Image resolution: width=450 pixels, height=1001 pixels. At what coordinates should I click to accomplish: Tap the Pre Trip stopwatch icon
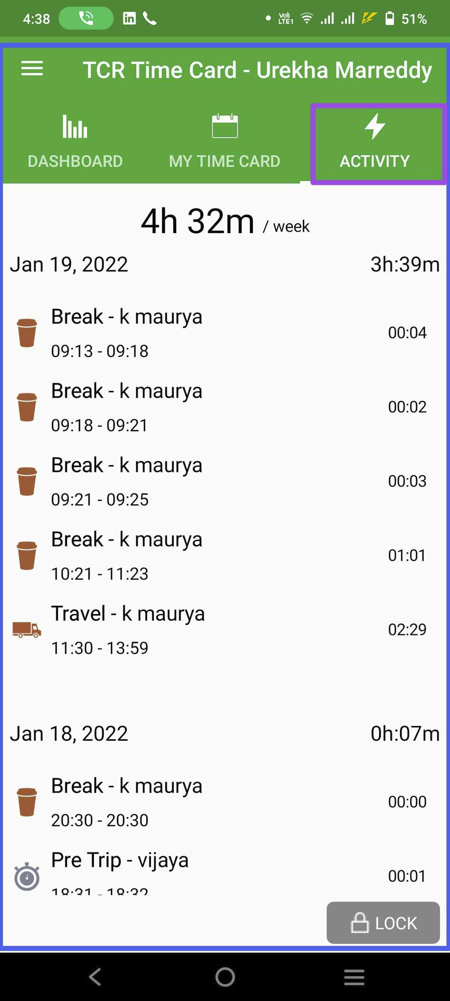click(x=27, y=876)
